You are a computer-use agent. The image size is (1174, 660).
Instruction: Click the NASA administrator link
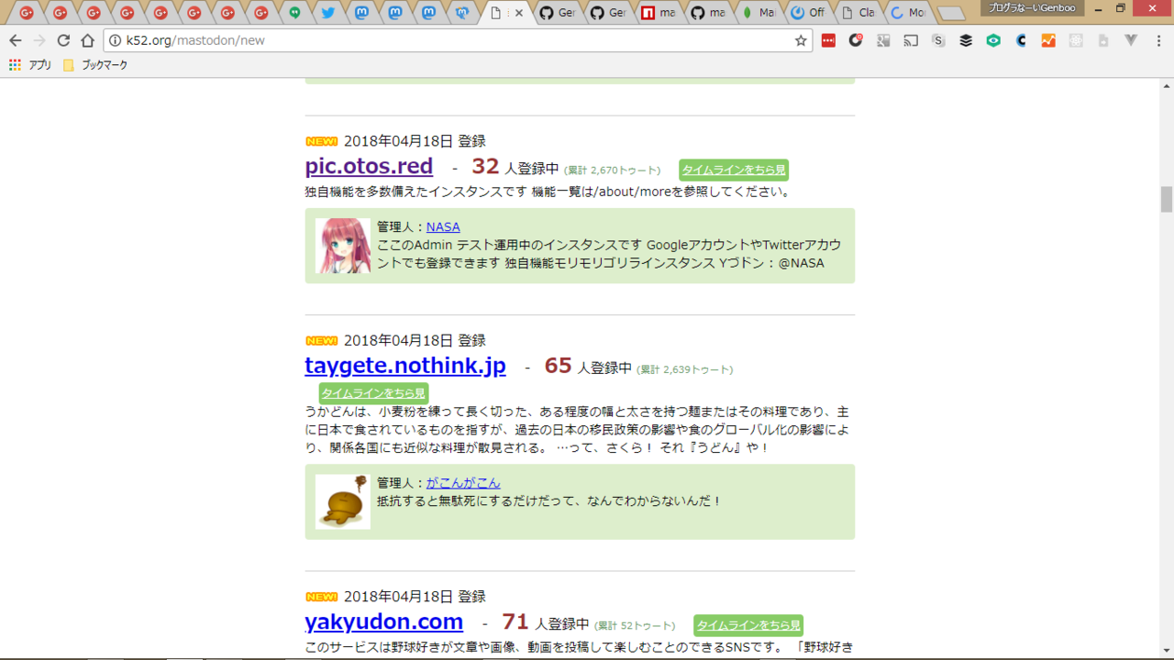point(443,226)
